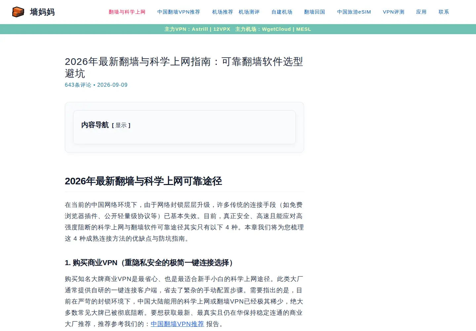This screenshot has width=476, height=331.
Task: Open the 翻墙与科学上网 menu item
Action: click(127, 12)
